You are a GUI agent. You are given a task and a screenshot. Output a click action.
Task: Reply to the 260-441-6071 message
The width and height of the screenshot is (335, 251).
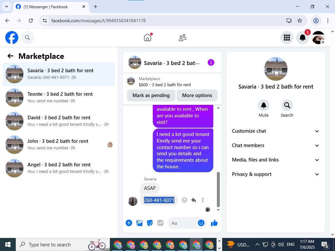coord(194,200)
